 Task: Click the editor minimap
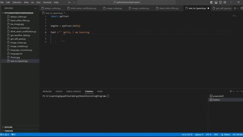click(x=235, y=16)
